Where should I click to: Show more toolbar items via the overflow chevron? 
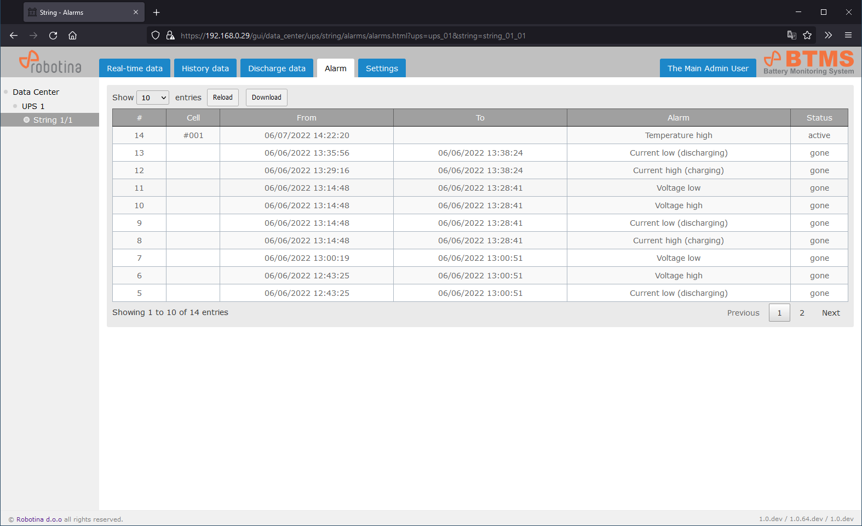[828, 36]
